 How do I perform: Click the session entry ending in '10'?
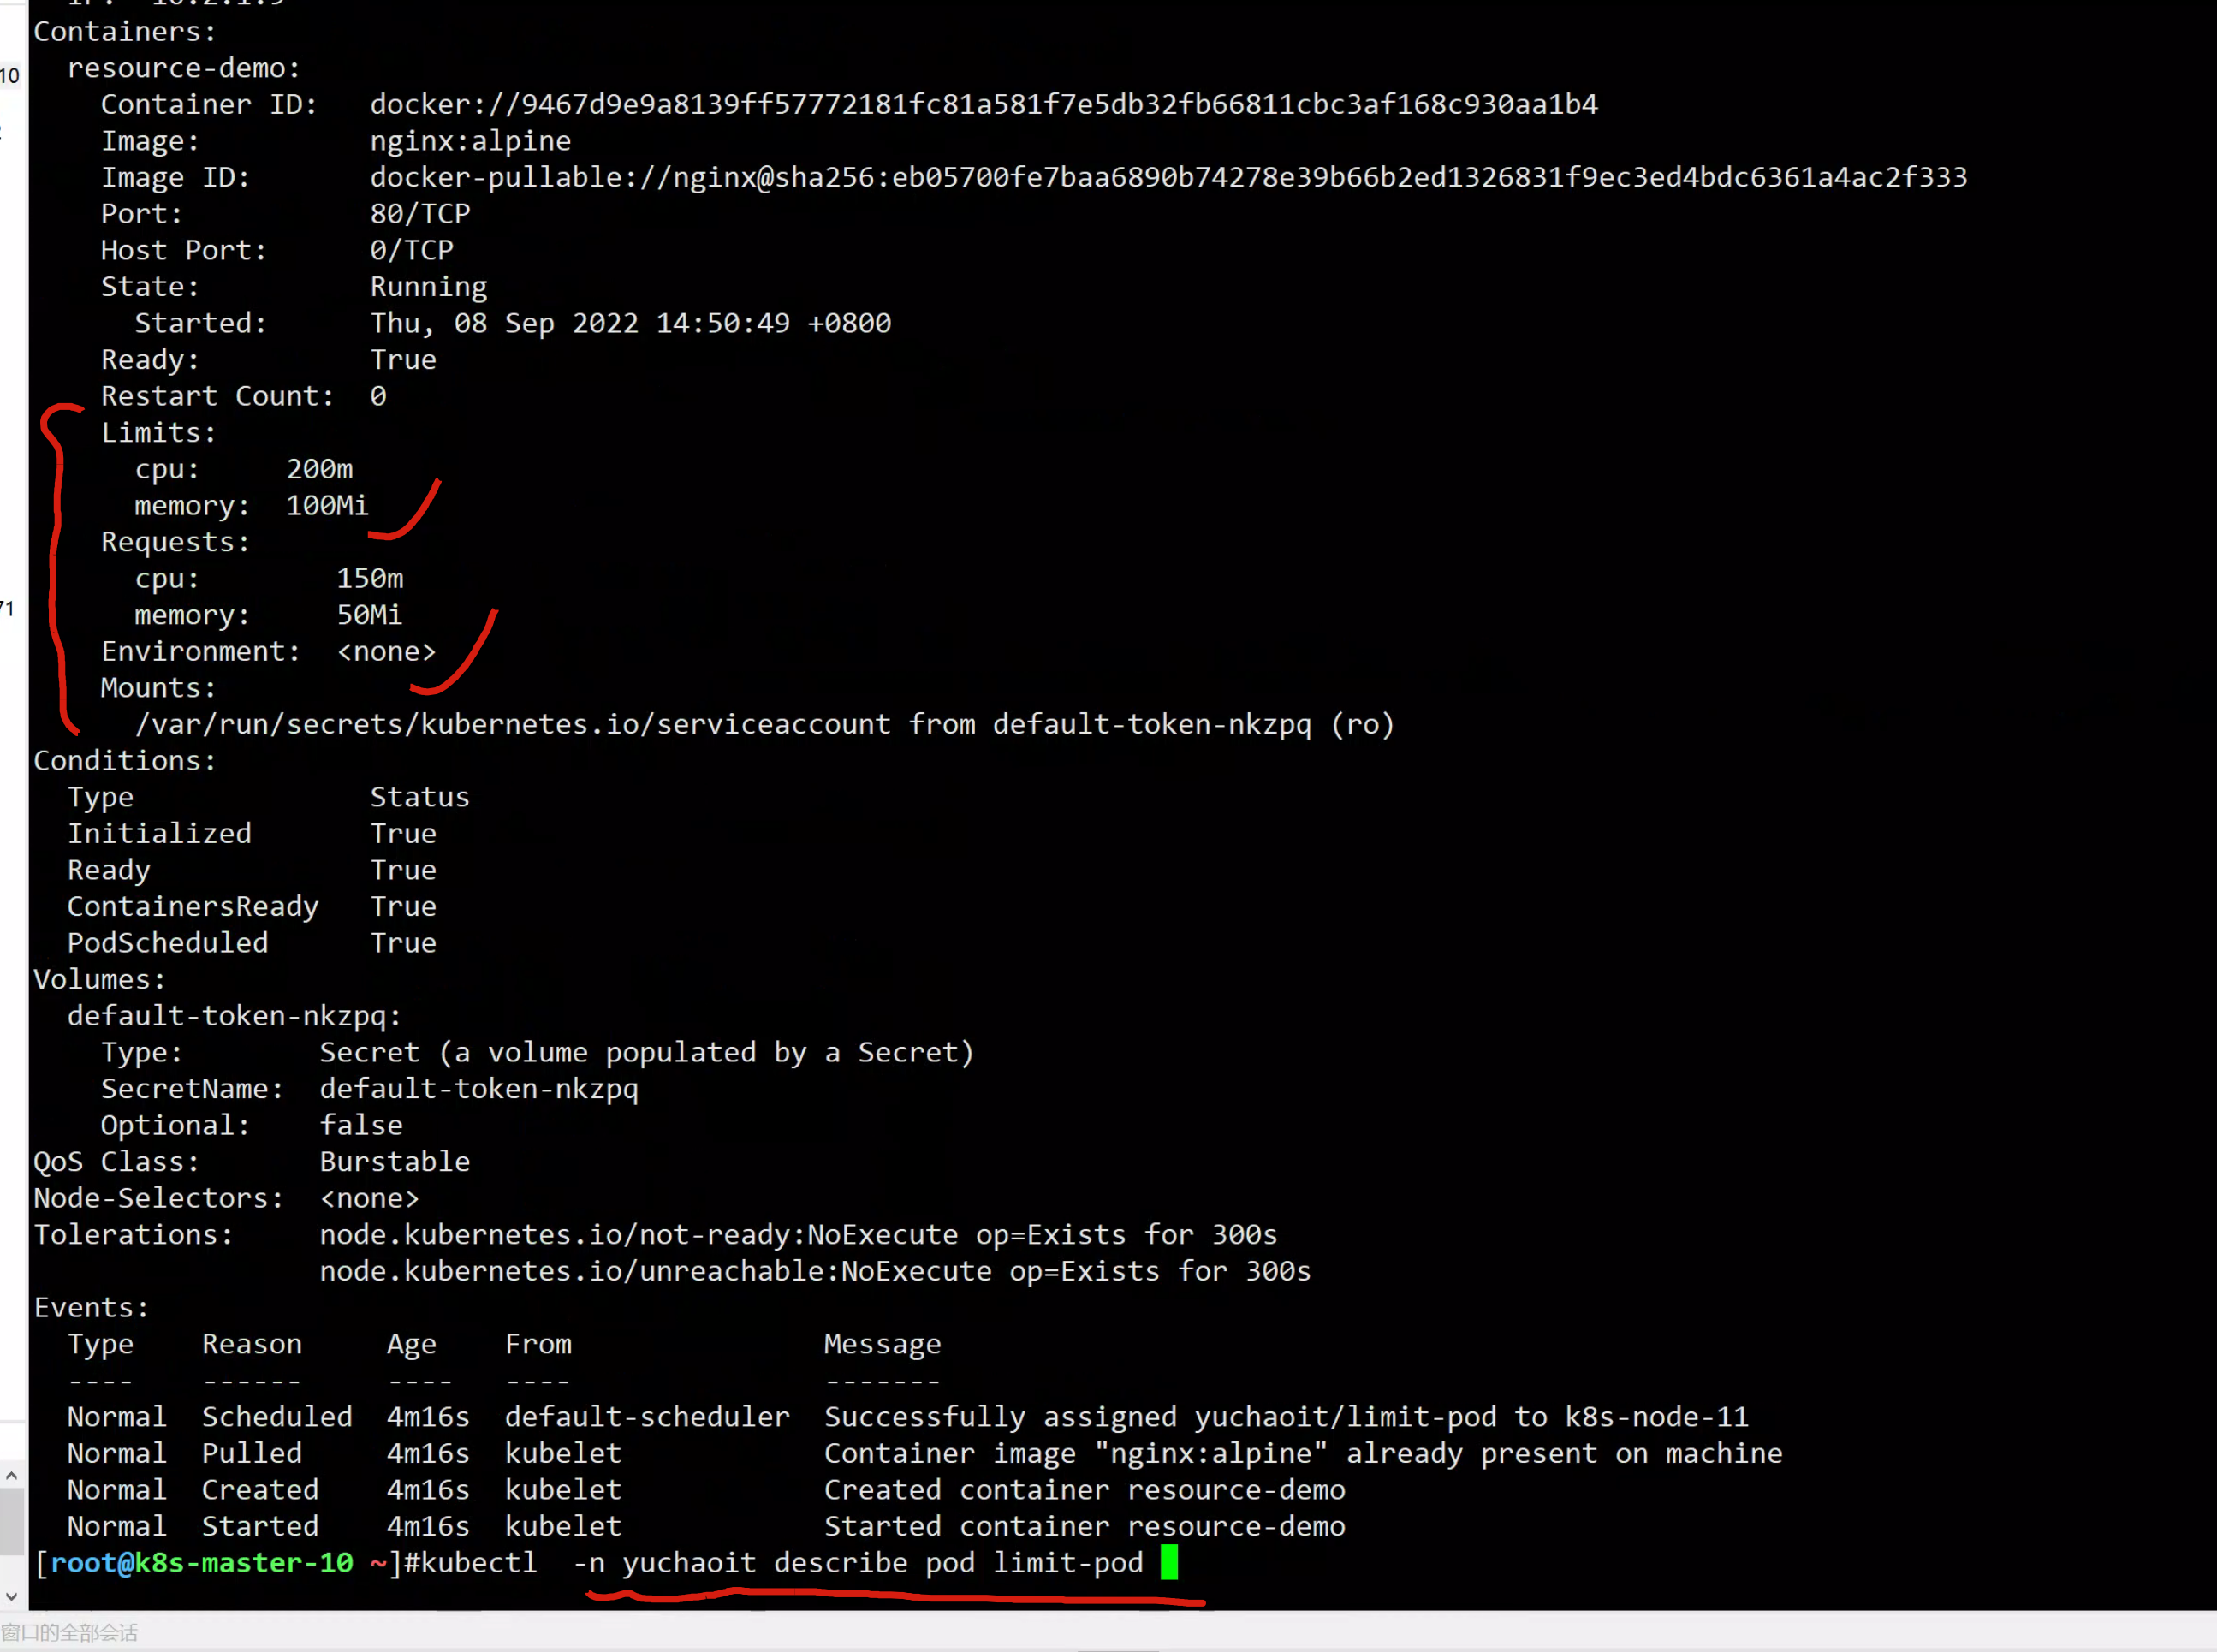pyautogui.click(x=10, y=76)
